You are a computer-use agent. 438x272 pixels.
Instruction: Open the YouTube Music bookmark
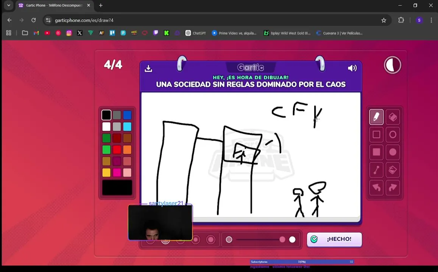coord(58,33)
